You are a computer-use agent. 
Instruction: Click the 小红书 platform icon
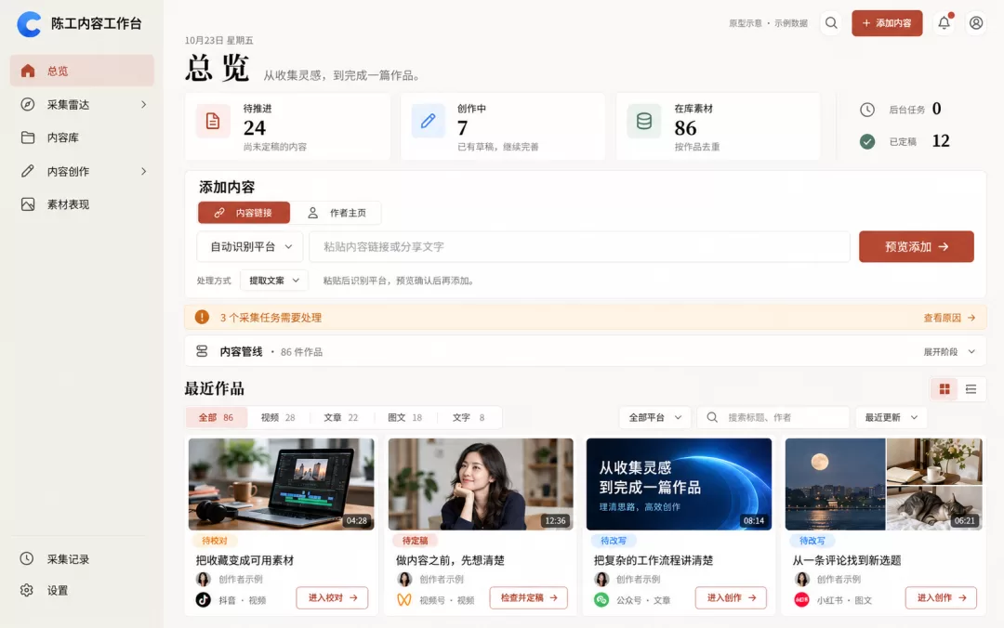(x=801, y=600)
